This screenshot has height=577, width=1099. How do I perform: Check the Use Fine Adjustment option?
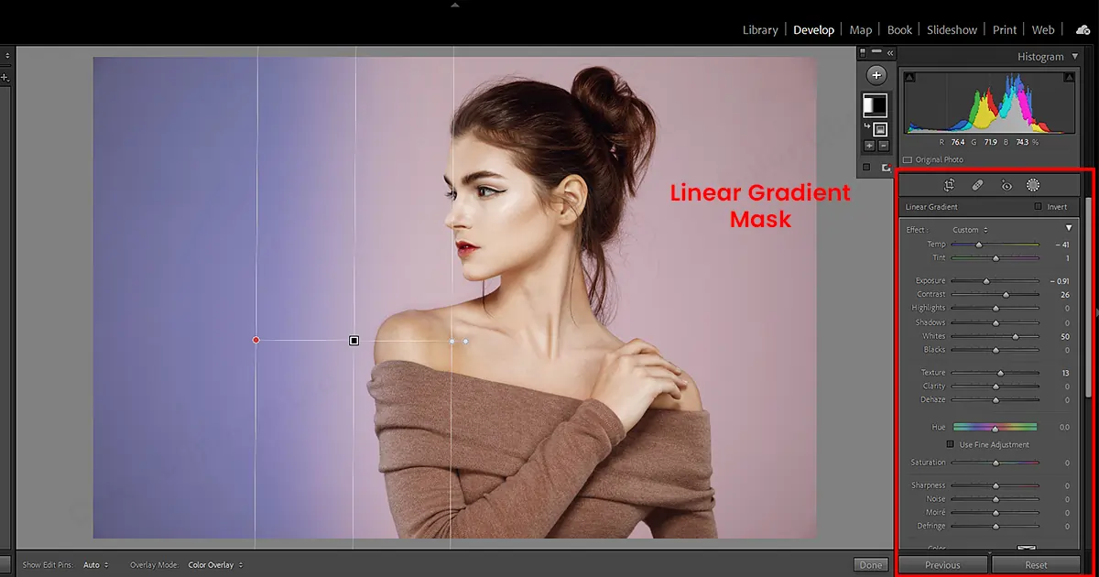pos(951,444)
